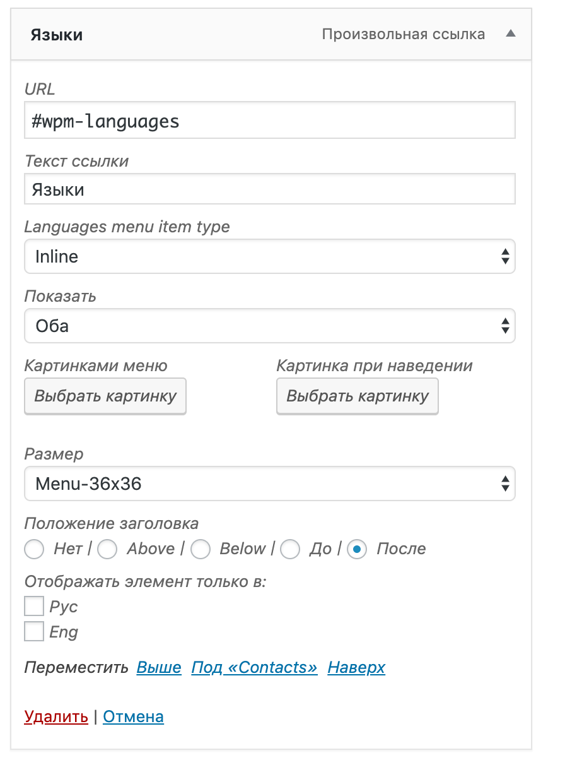The image size is (565, 760).
Task: Click Выбрать картинку under Картинками меню
Action: pos(105,396)
